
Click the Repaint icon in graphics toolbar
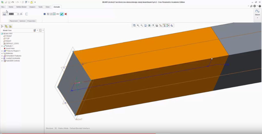pyautogui.click(x=145, y=25)
